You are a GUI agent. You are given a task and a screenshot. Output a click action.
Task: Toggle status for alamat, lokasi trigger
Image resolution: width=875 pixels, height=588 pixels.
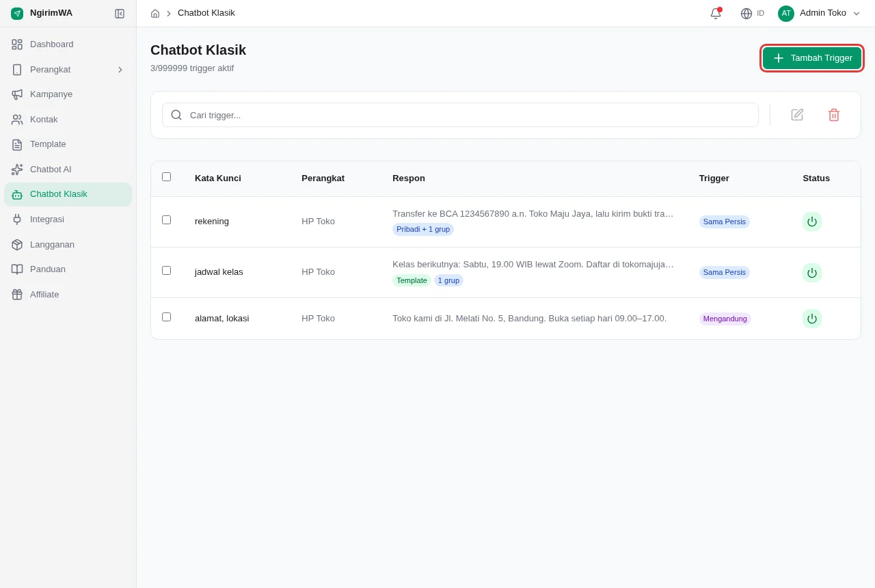tap(812, 319)
